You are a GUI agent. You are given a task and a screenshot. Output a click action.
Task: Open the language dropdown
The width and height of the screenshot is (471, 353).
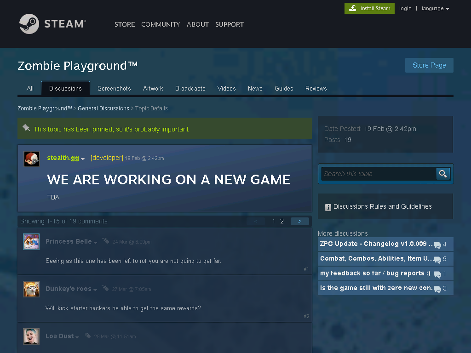click(435, 8)
